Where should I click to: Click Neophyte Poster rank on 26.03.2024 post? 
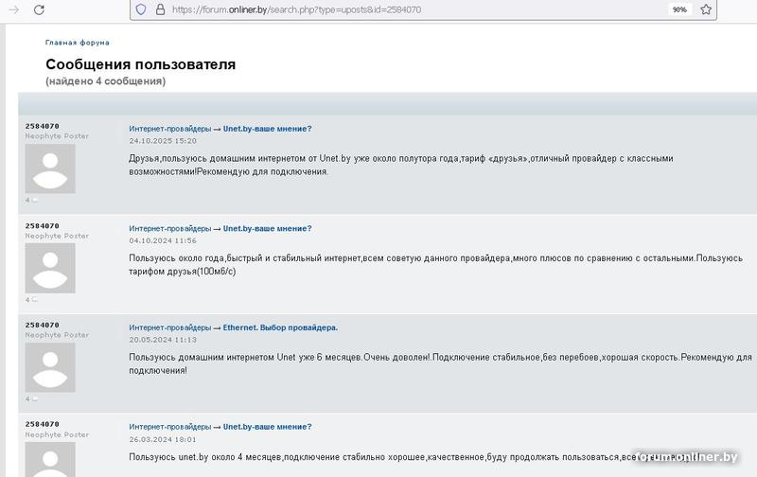click(57, 434)
